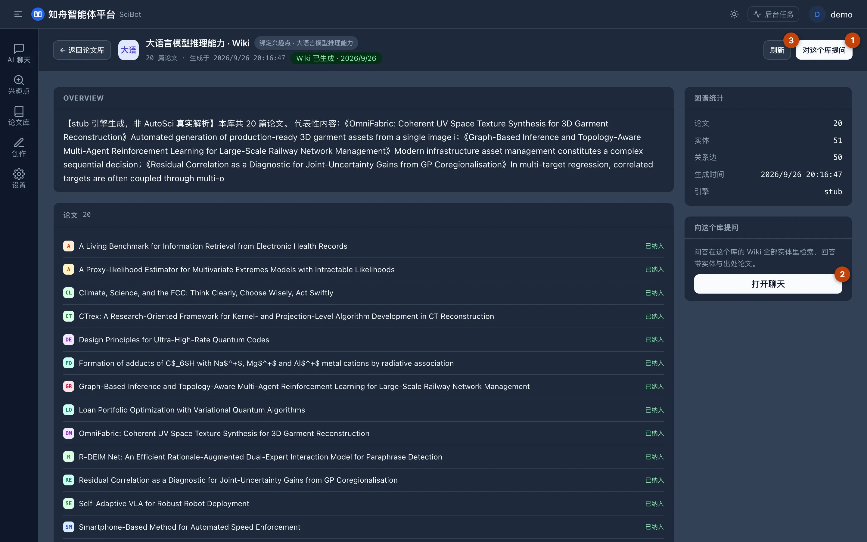Screen dimensions: 867x542
Task: Open paper Residual Correlation as a Diagnostic row
Action: tap(363, 480)
